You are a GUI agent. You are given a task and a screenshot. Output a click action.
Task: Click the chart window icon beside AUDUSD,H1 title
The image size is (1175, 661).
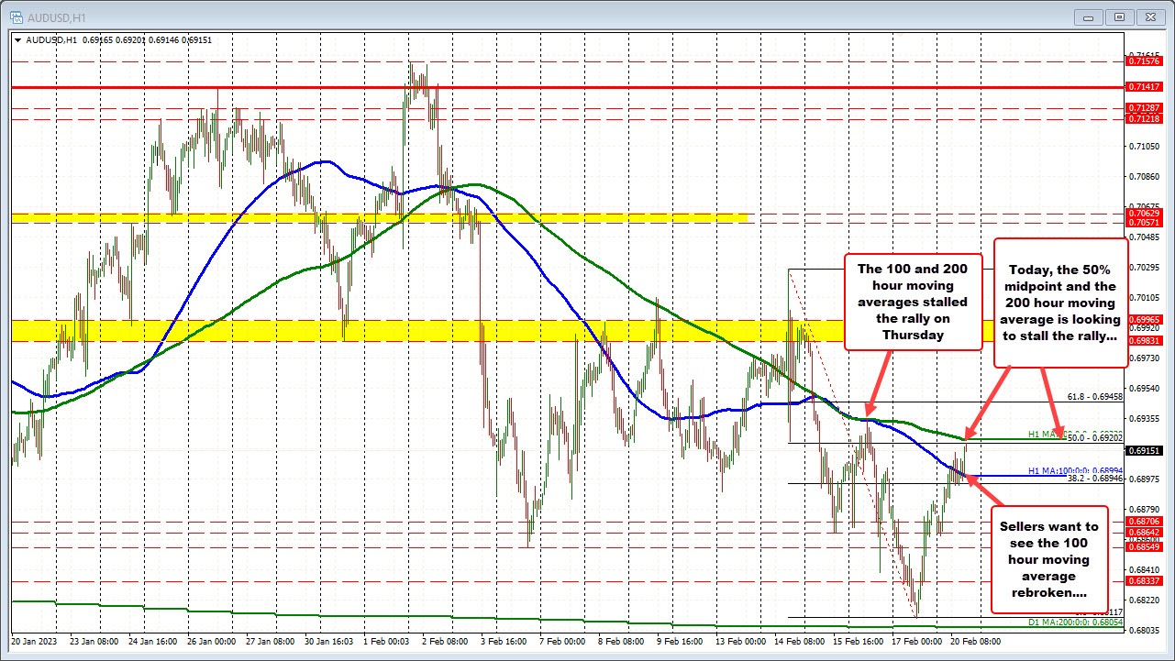[17, 16]
